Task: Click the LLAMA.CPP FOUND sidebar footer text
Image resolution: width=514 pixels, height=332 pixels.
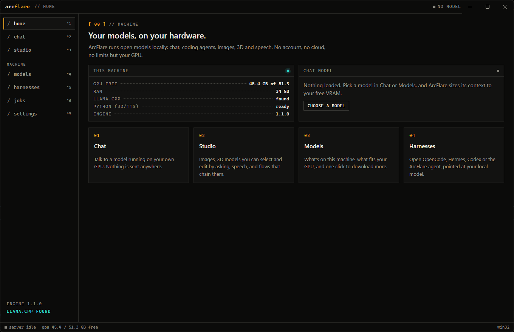Action: tap(29, 311)
